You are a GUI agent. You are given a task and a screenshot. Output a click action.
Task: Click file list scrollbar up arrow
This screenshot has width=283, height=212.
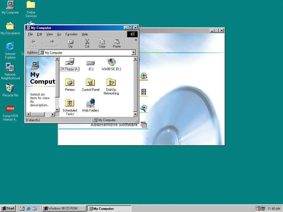click(135, 59)
